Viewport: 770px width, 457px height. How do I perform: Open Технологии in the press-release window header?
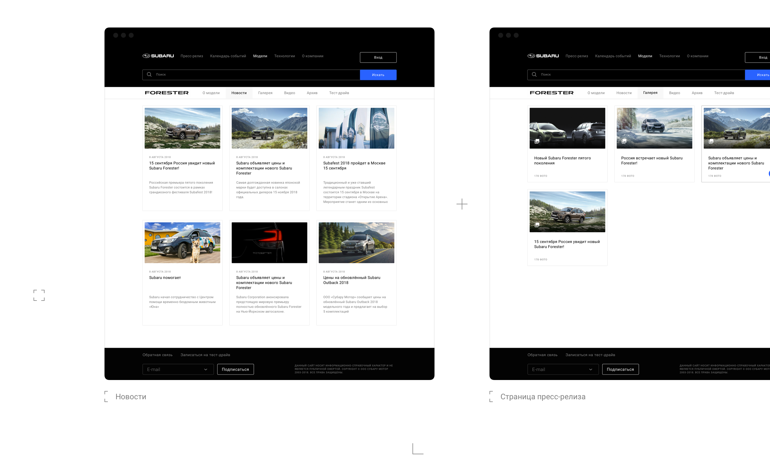pos(669,56)
